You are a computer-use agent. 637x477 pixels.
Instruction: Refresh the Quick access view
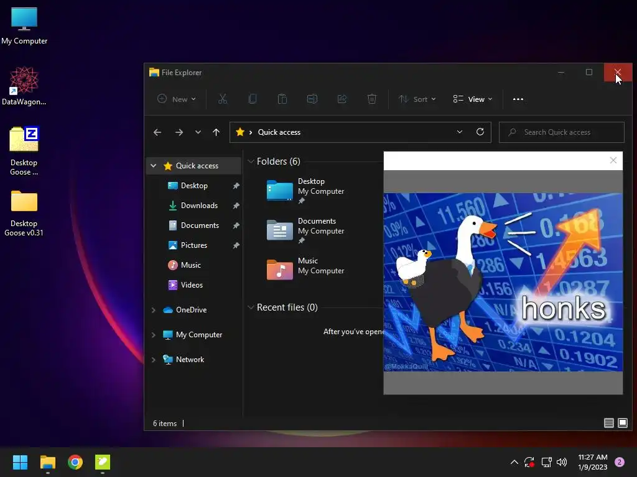(x=480, y=132)
